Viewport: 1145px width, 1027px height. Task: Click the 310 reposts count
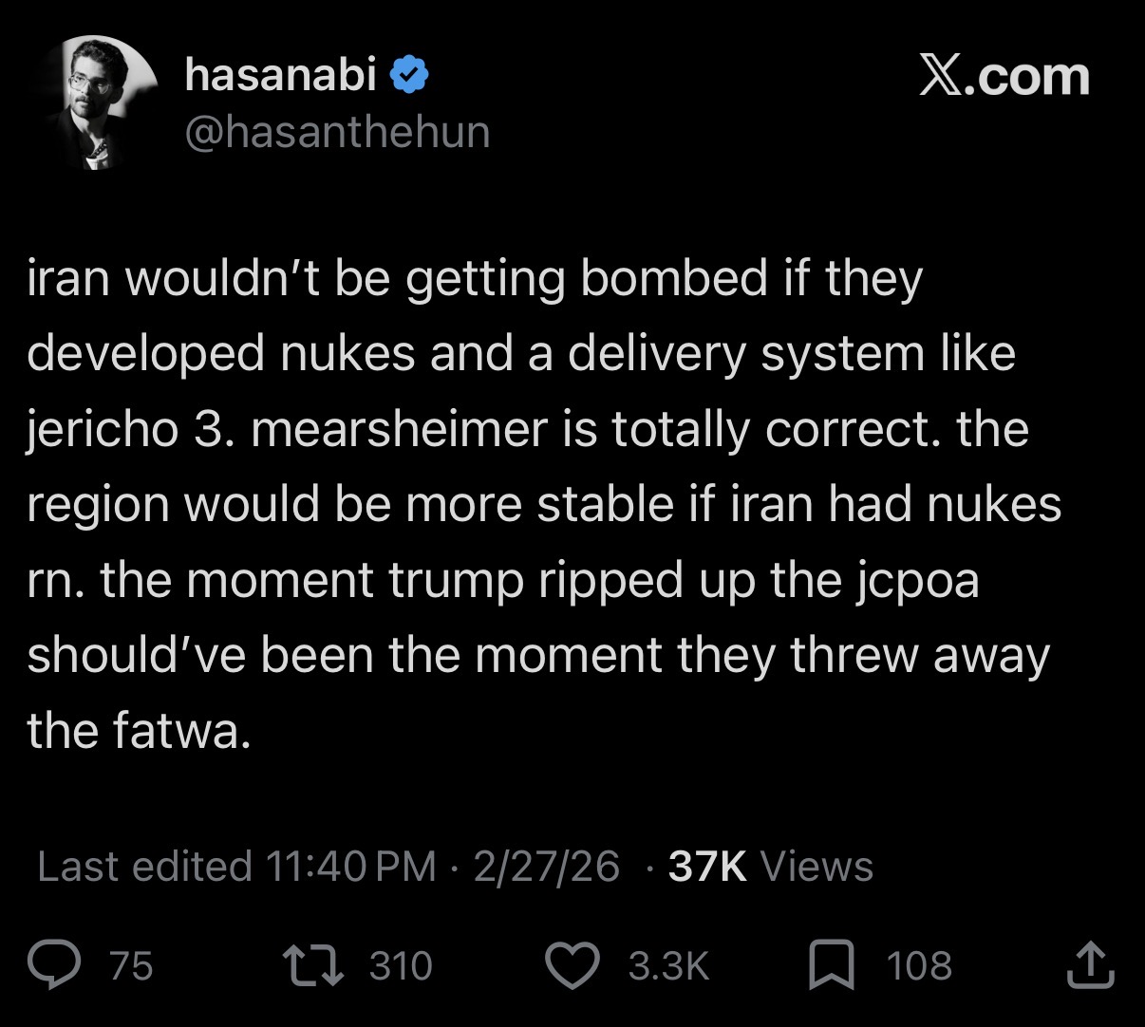click(401, 966)
